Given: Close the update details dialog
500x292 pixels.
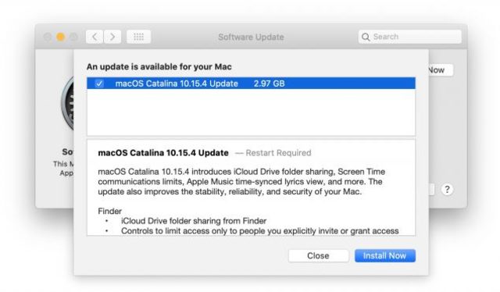Looking at the screenshot, I should [318, 255].
